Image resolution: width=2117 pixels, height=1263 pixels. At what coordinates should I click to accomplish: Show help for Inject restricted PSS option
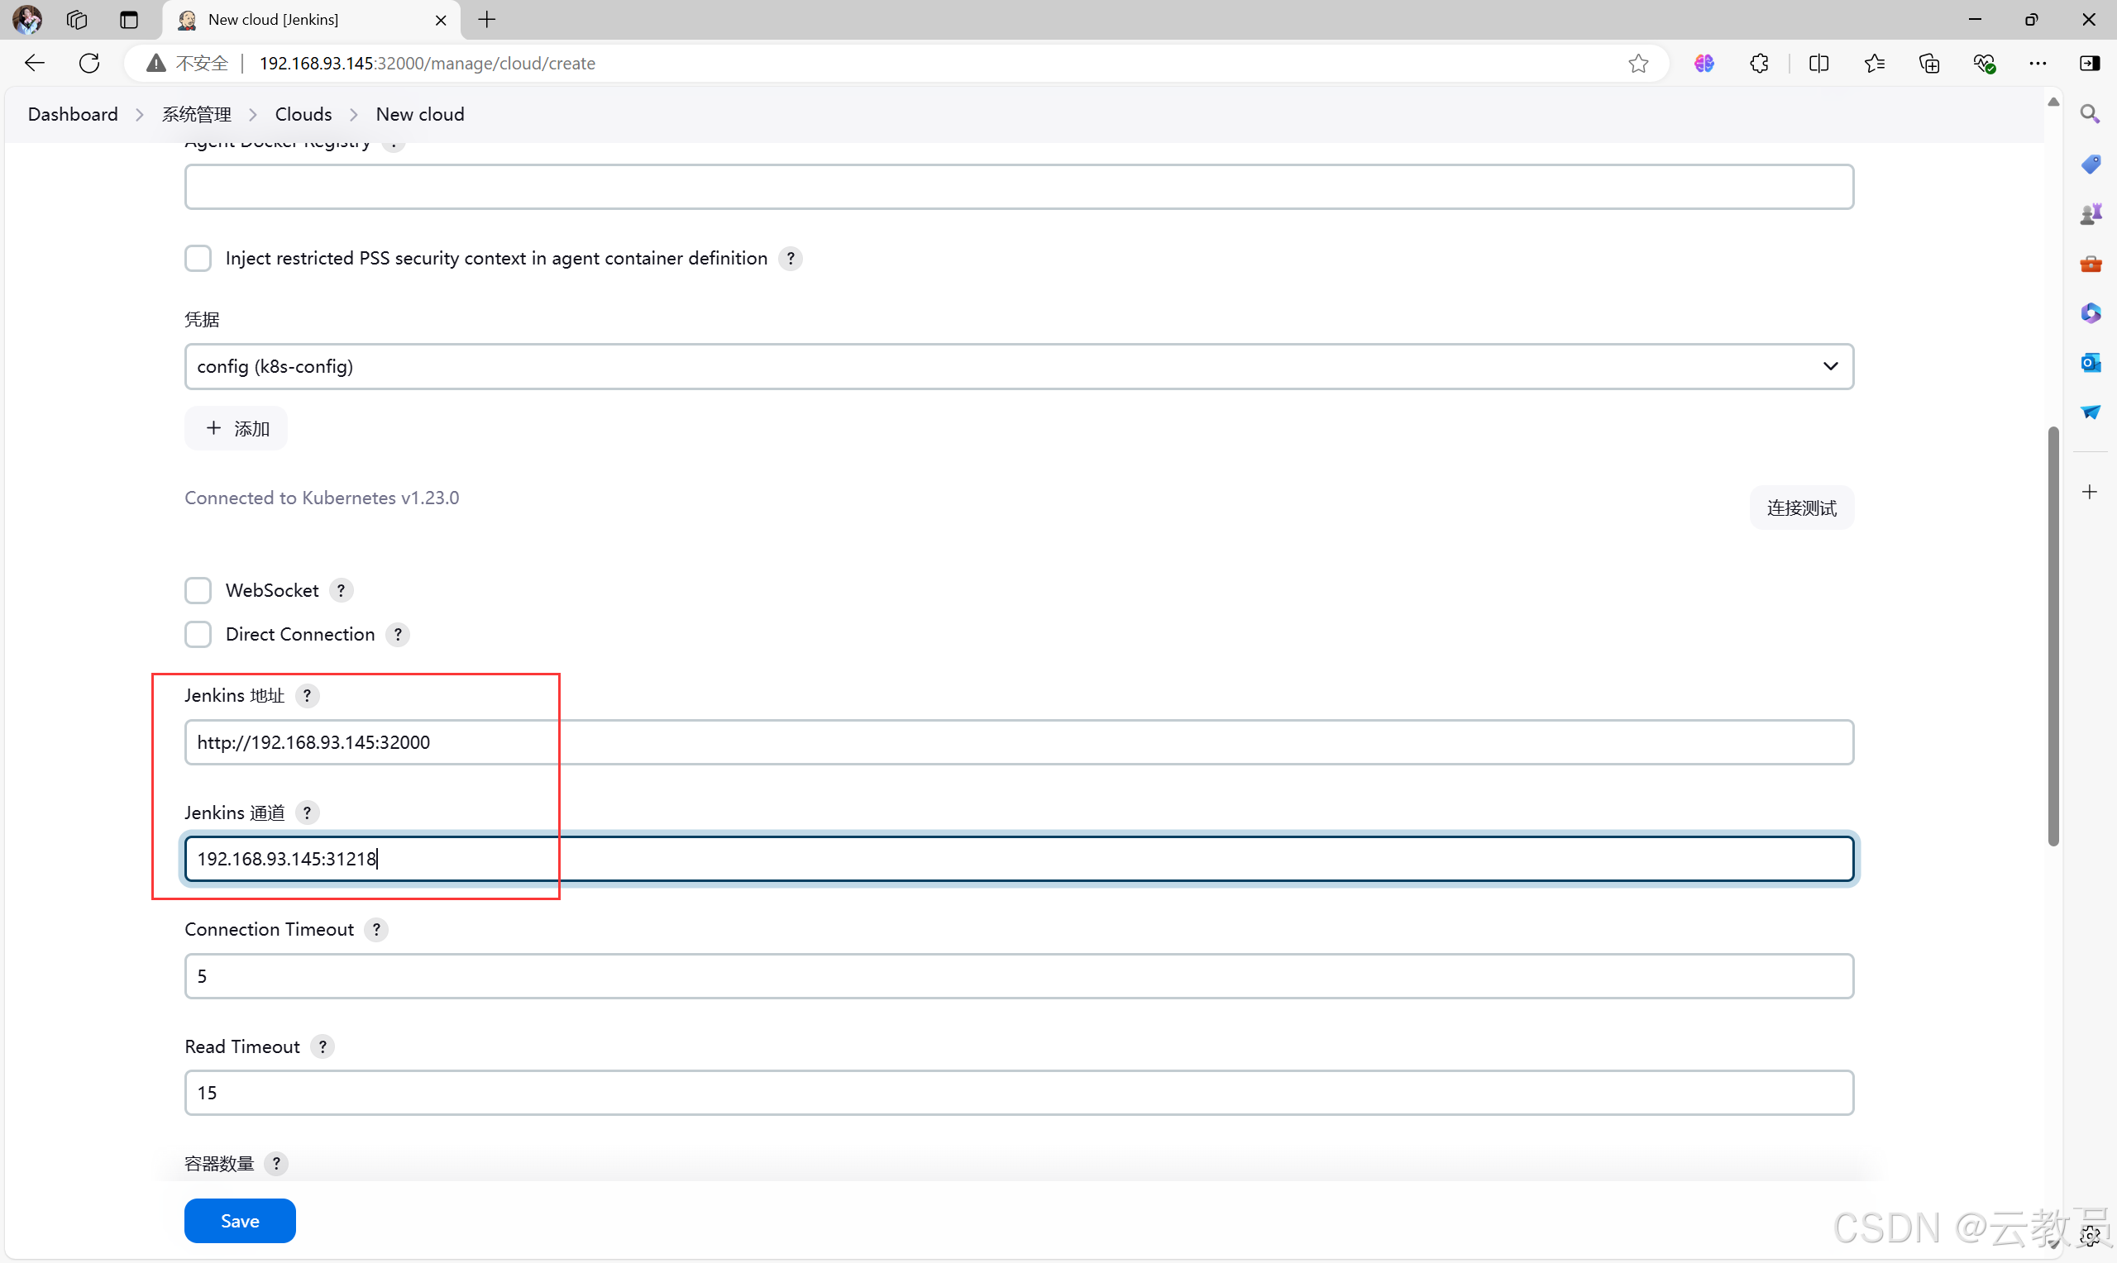(791, 258)
